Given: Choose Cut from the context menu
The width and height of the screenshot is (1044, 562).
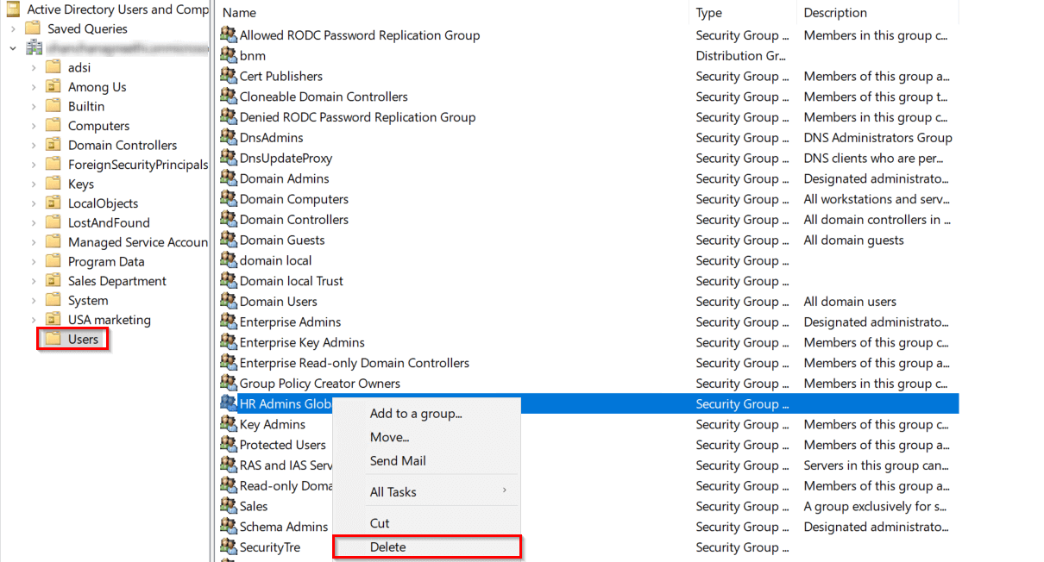Looking at the screenshot, I should point(380,523).
